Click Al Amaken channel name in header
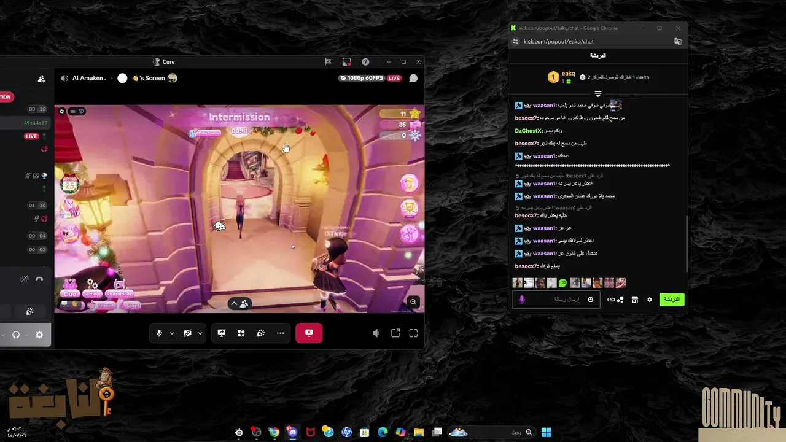786x442 pixels. coord(89,78)
